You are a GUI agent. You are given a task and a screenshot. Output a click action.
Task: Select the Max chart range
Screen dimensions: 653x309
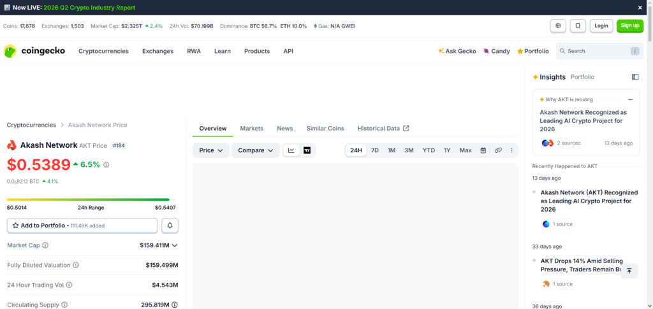466,150
